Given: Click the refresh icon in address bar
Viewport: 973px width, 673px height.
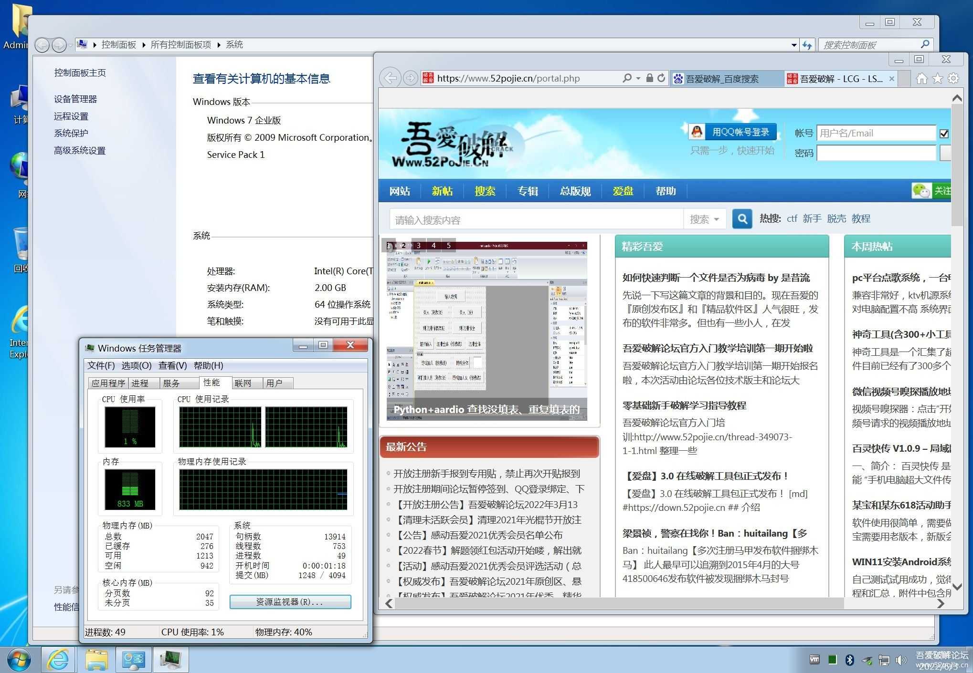Looking at the screenshot, I should tap(661, 78).
